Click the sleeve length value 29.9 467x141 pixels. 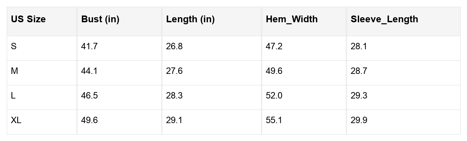point(359,120)
